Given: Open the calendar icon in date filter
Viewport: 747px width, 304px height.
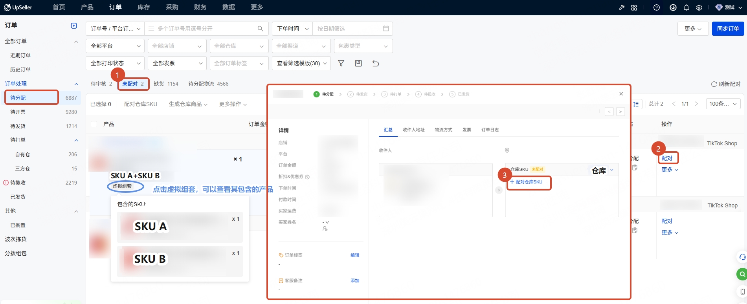Looking at the screenshot, I should (386, 29).
